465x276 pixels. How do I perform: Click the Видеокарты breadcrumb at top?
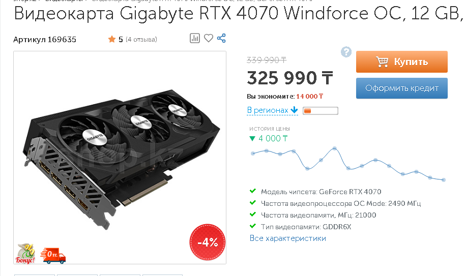pos(64,1)
